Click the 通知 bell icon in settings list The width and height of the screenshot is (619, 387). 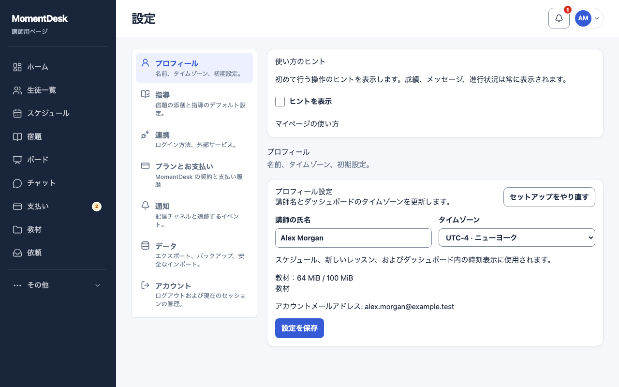145,205
